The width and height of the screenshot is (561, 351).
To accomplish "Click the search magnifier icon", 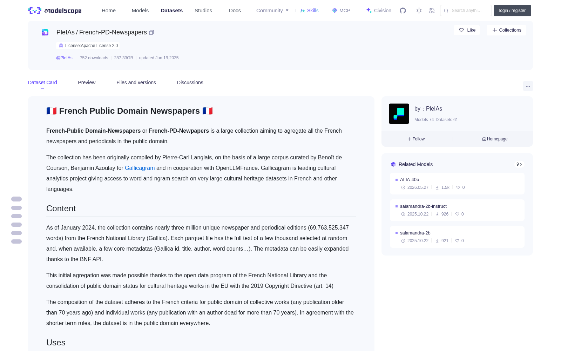I will (446, 11).
